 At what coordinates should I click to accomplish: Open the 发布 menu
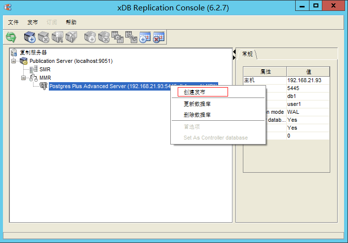coord(33,22)
